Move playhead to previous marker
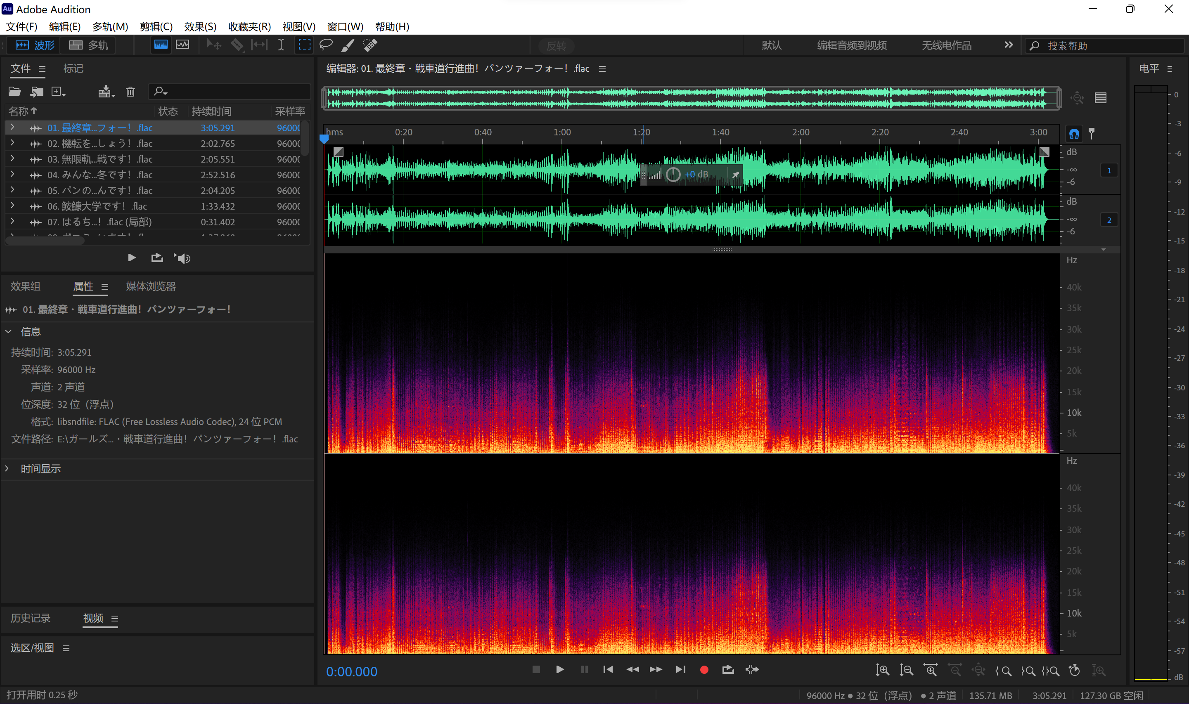 (608, 669)
